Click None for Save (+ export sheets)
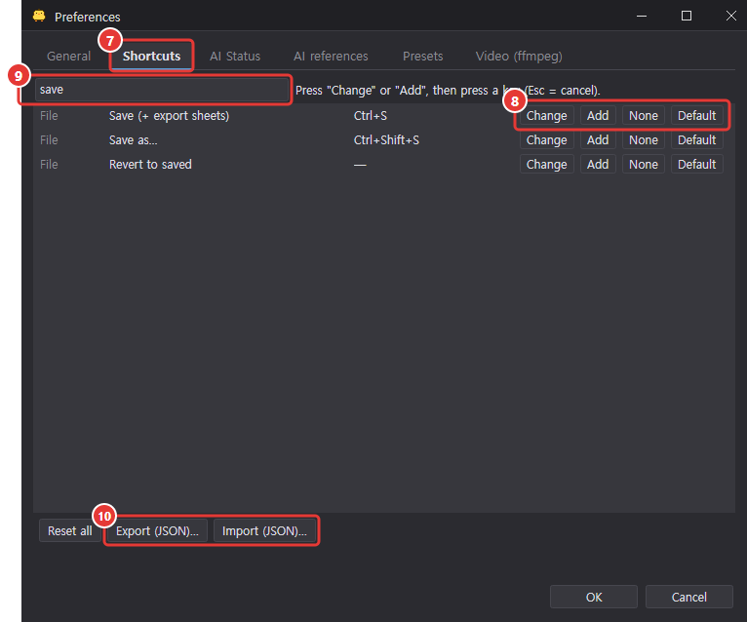This screenshot has height=622, width=747. pyautogui.click(x=644, y=116)
